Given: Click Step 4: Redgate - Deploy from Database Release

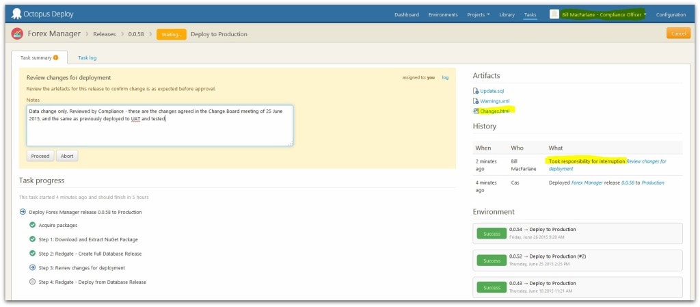Looking at the screenshot, I should tap(92, 282).
